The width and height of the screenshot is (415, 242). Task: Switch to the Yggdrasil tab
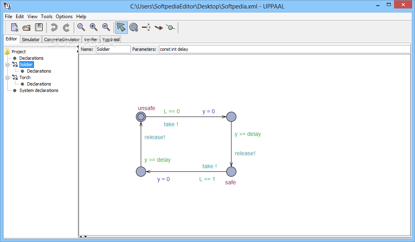point(111,40)
